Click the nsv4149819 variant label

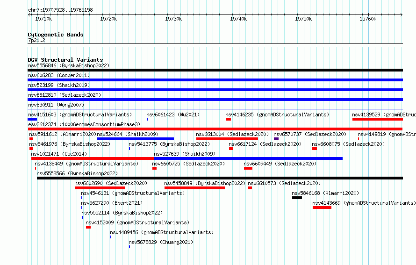pos(387,134)
